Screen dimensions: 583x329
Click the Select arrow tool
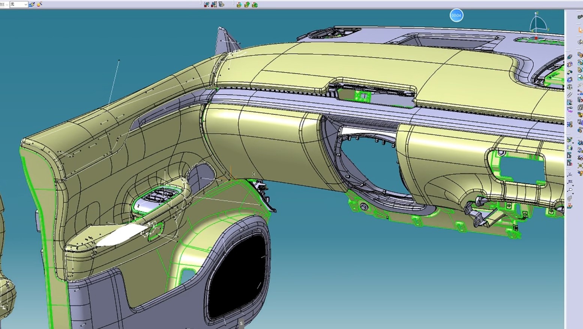tap(580, 30)
